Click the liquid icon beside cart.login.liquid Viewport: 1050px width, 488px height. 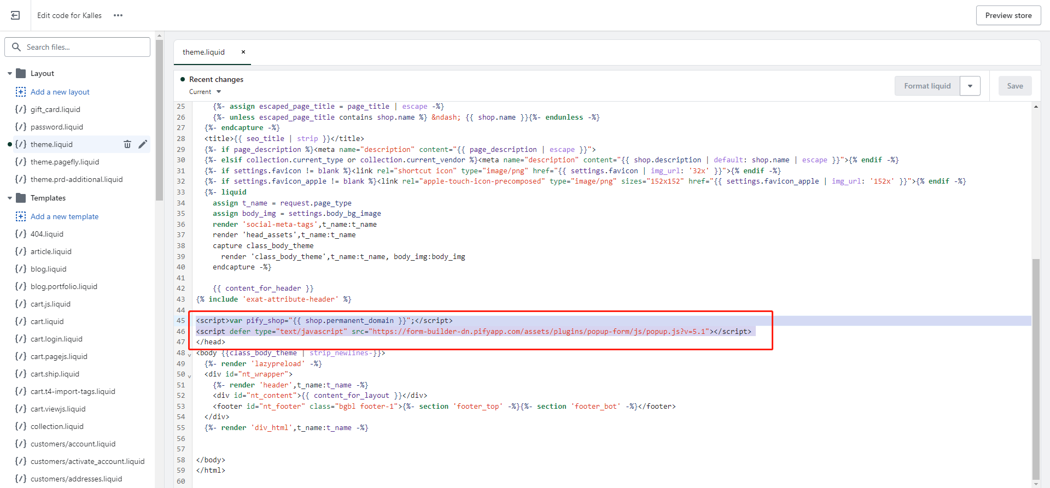[21, 339]
